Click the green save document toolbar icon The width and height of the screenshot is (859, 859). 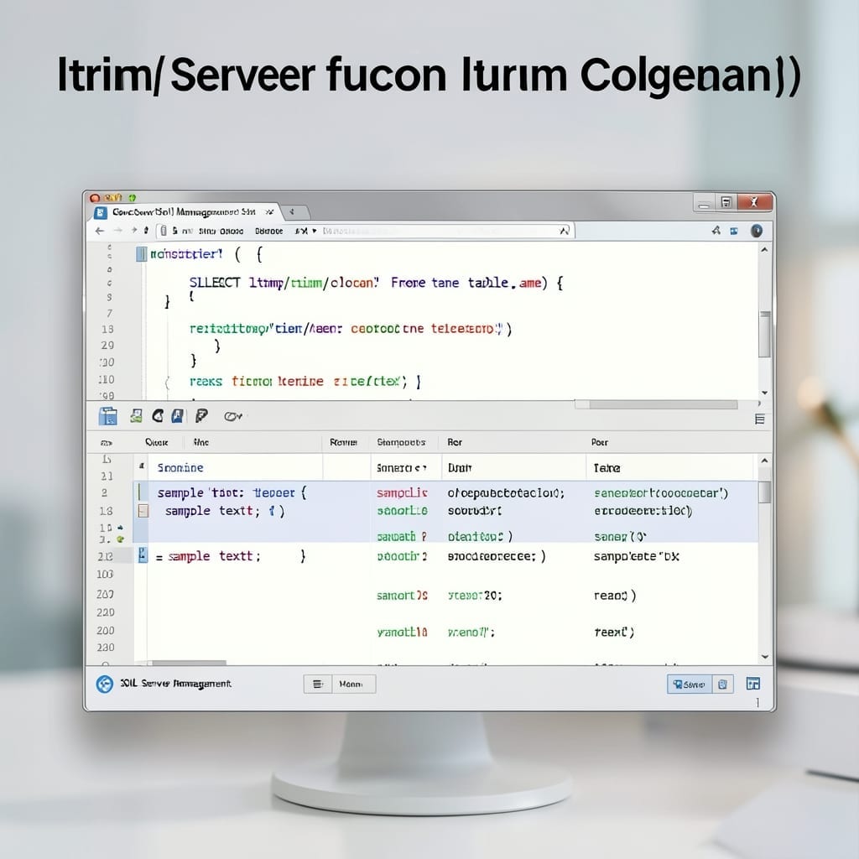[136, 416]
